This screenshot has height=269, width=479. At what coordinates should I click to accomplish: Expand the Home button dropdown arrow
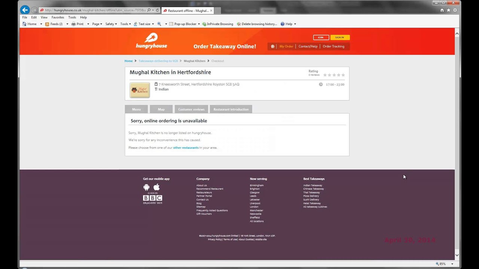tap(41, 24)
